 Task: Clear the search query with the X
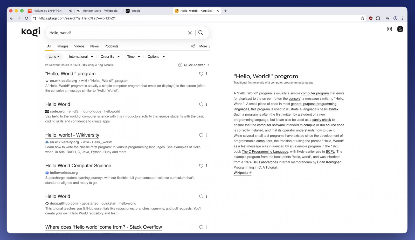coord(190,33)
